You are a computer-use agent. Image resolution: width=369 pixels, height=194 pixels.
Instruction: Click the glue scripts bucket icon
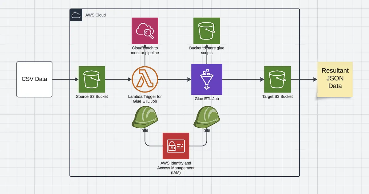[x=207, y=31]
